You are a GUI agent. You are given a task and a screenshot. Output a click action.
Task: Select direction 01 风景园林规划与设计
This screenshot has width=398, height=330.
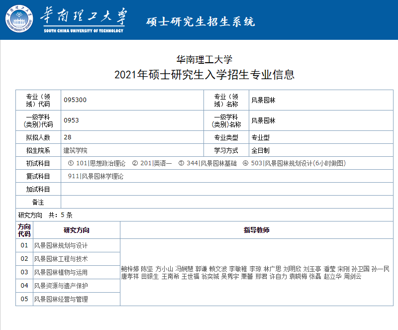(x=61, y=245)
